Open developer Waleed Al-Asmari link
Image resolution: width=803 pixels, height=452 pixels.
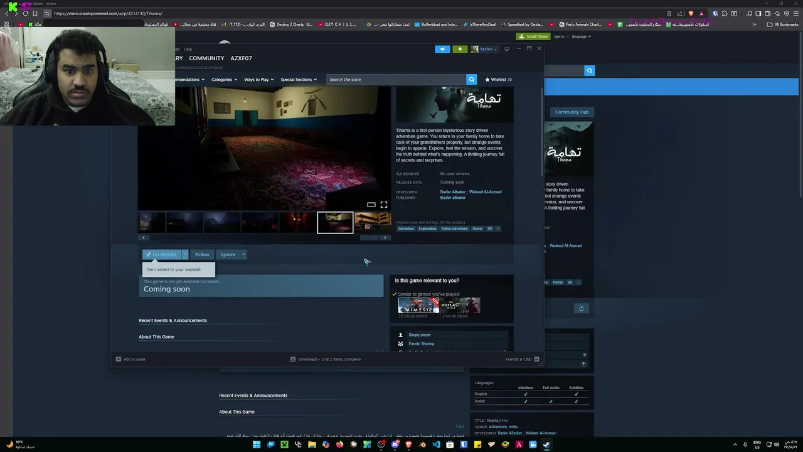click(486, 192)
